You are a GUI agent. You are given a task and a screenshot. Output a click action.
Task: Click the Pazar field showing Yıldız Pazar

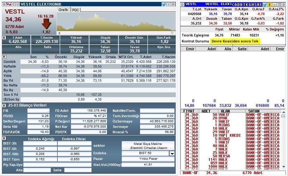pos(148,159)
